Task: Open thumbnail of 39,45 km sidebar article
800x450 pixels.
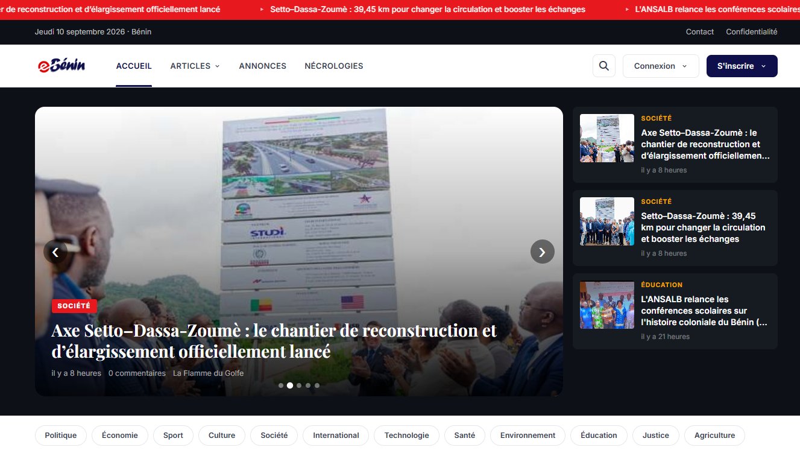Action: point(607,221)
